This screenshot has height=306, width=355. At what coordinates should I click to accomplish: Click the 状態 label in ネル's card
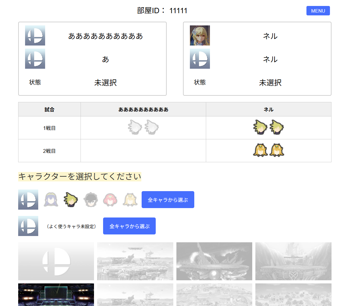point(200,82)
